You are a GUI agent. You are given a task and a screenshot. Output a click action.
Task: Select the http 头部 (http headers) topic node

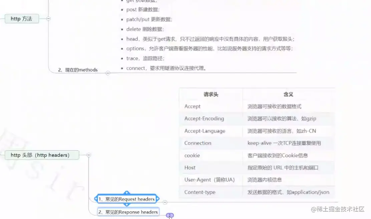(x=42, y=155)
